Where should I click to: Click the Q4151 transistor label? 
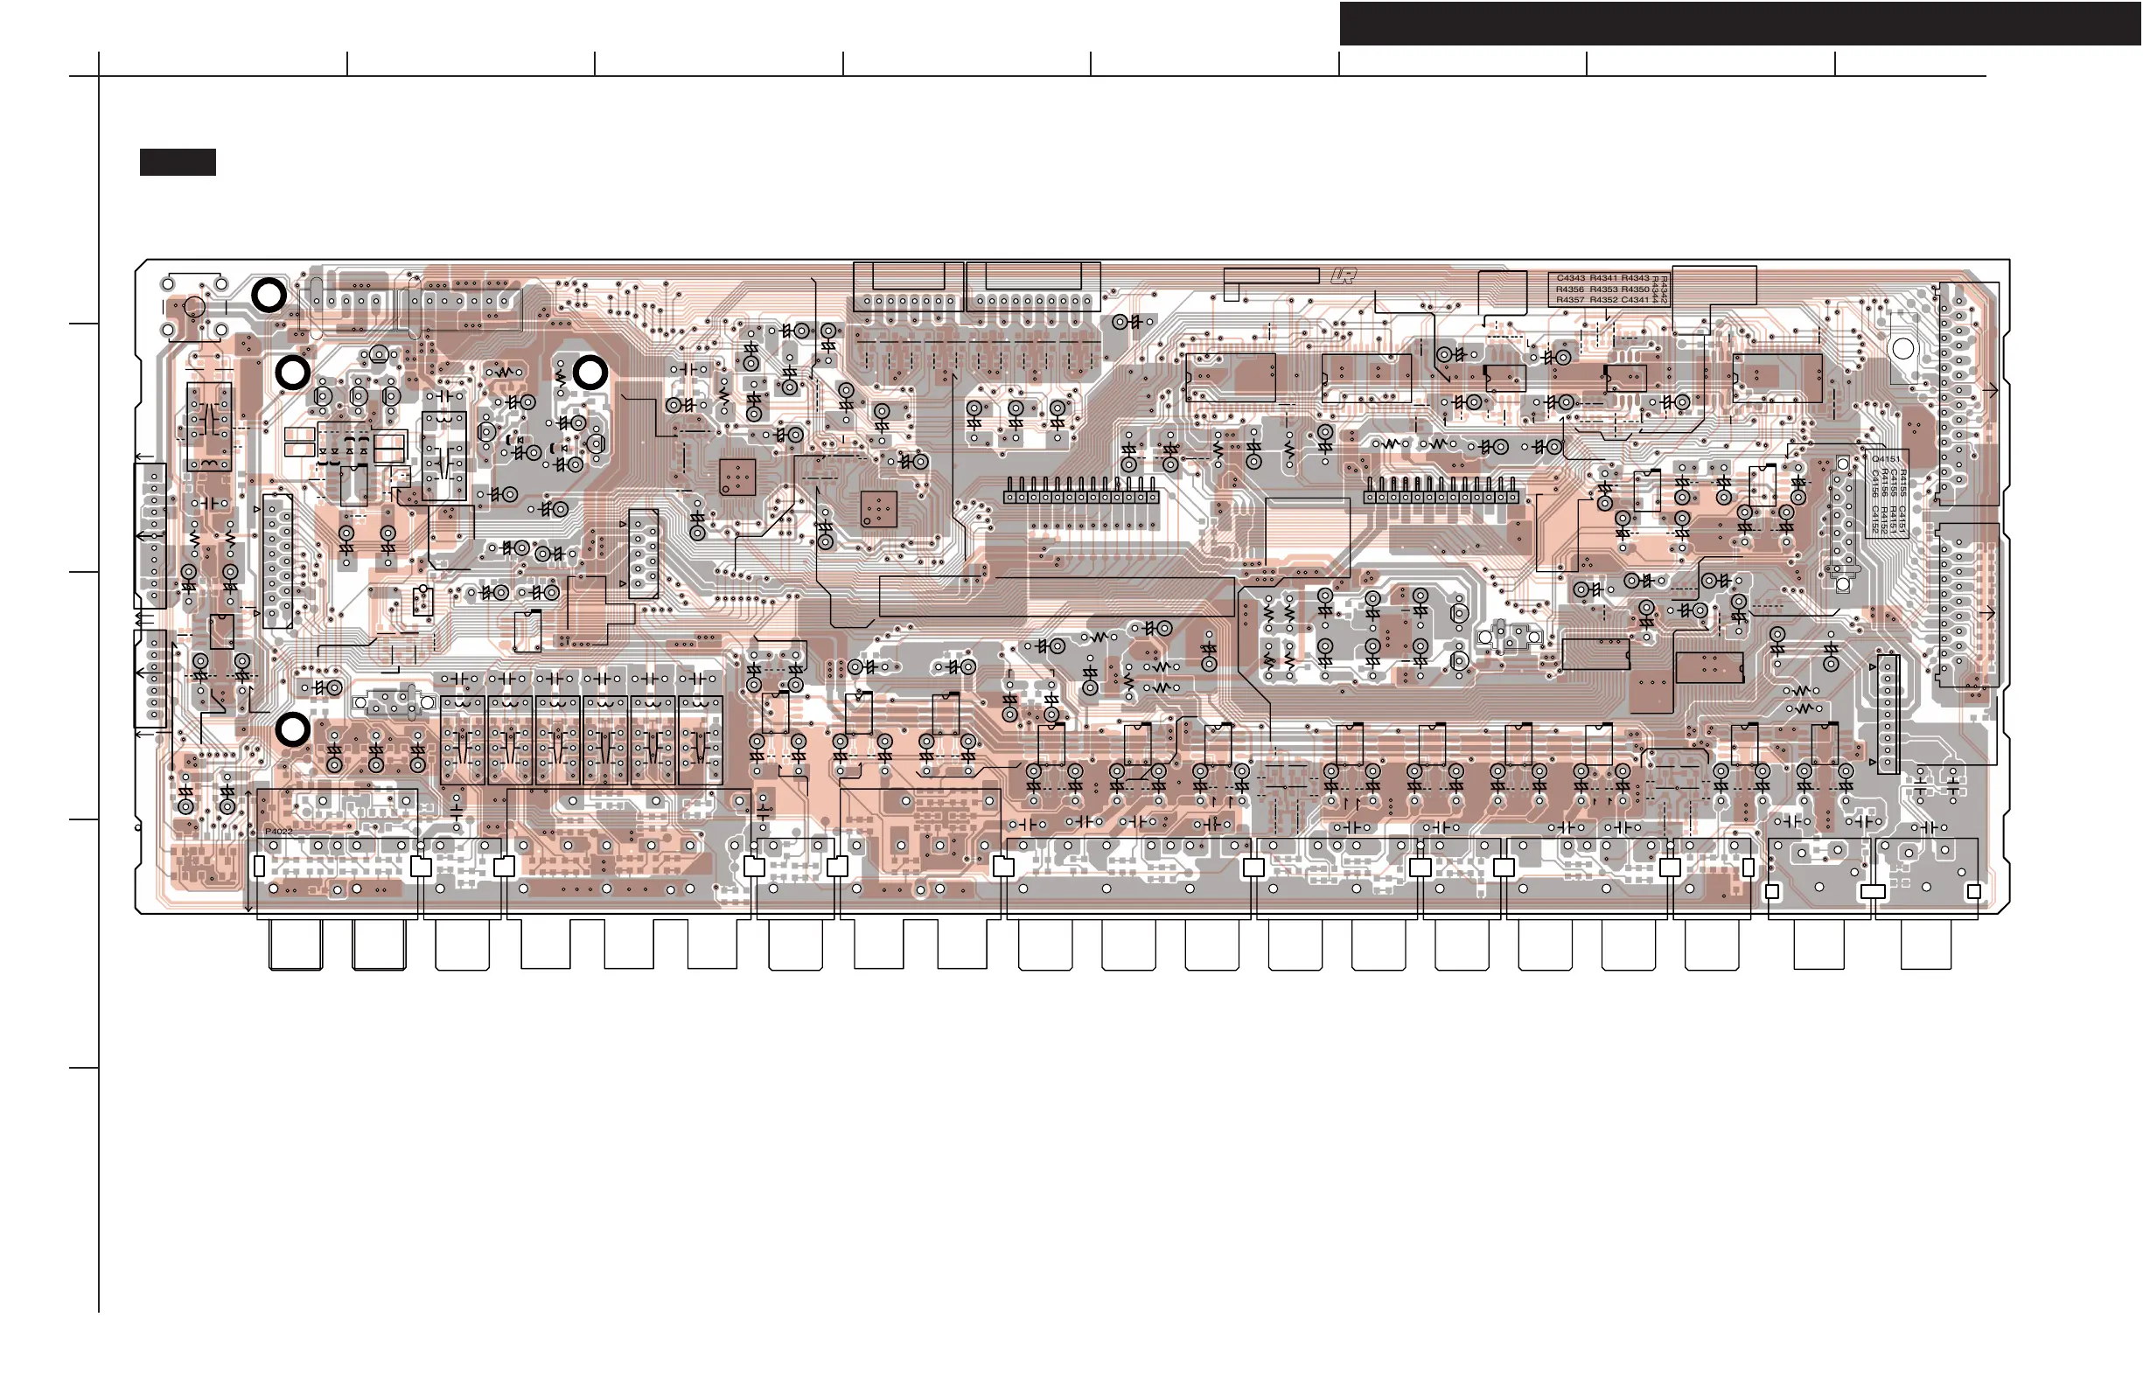(1886, 459)
